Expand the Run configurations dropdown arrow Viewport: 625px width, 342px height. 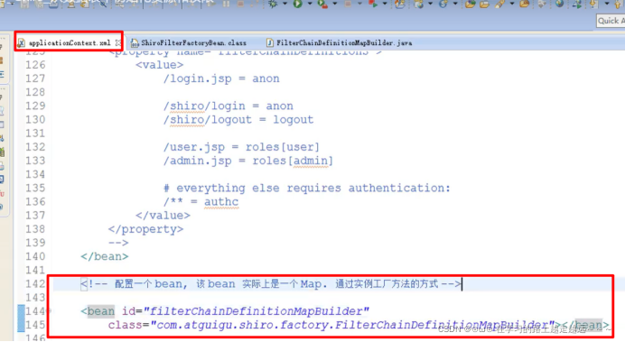pos(309,4)
